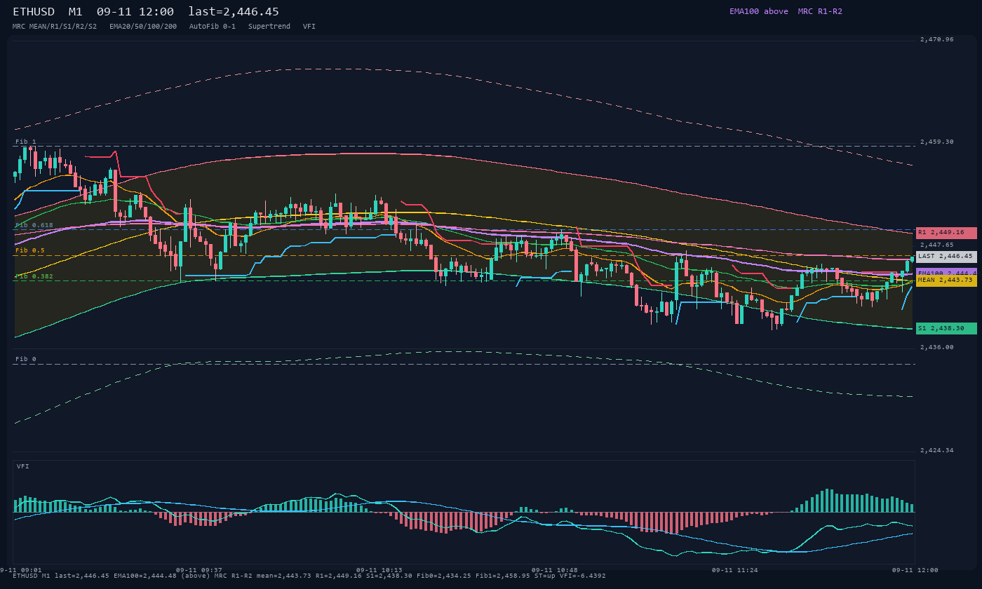Viewport: 982px width, 589px height.
Task: Click the 2,436.00 price axis label
Action: pos(937,347)
